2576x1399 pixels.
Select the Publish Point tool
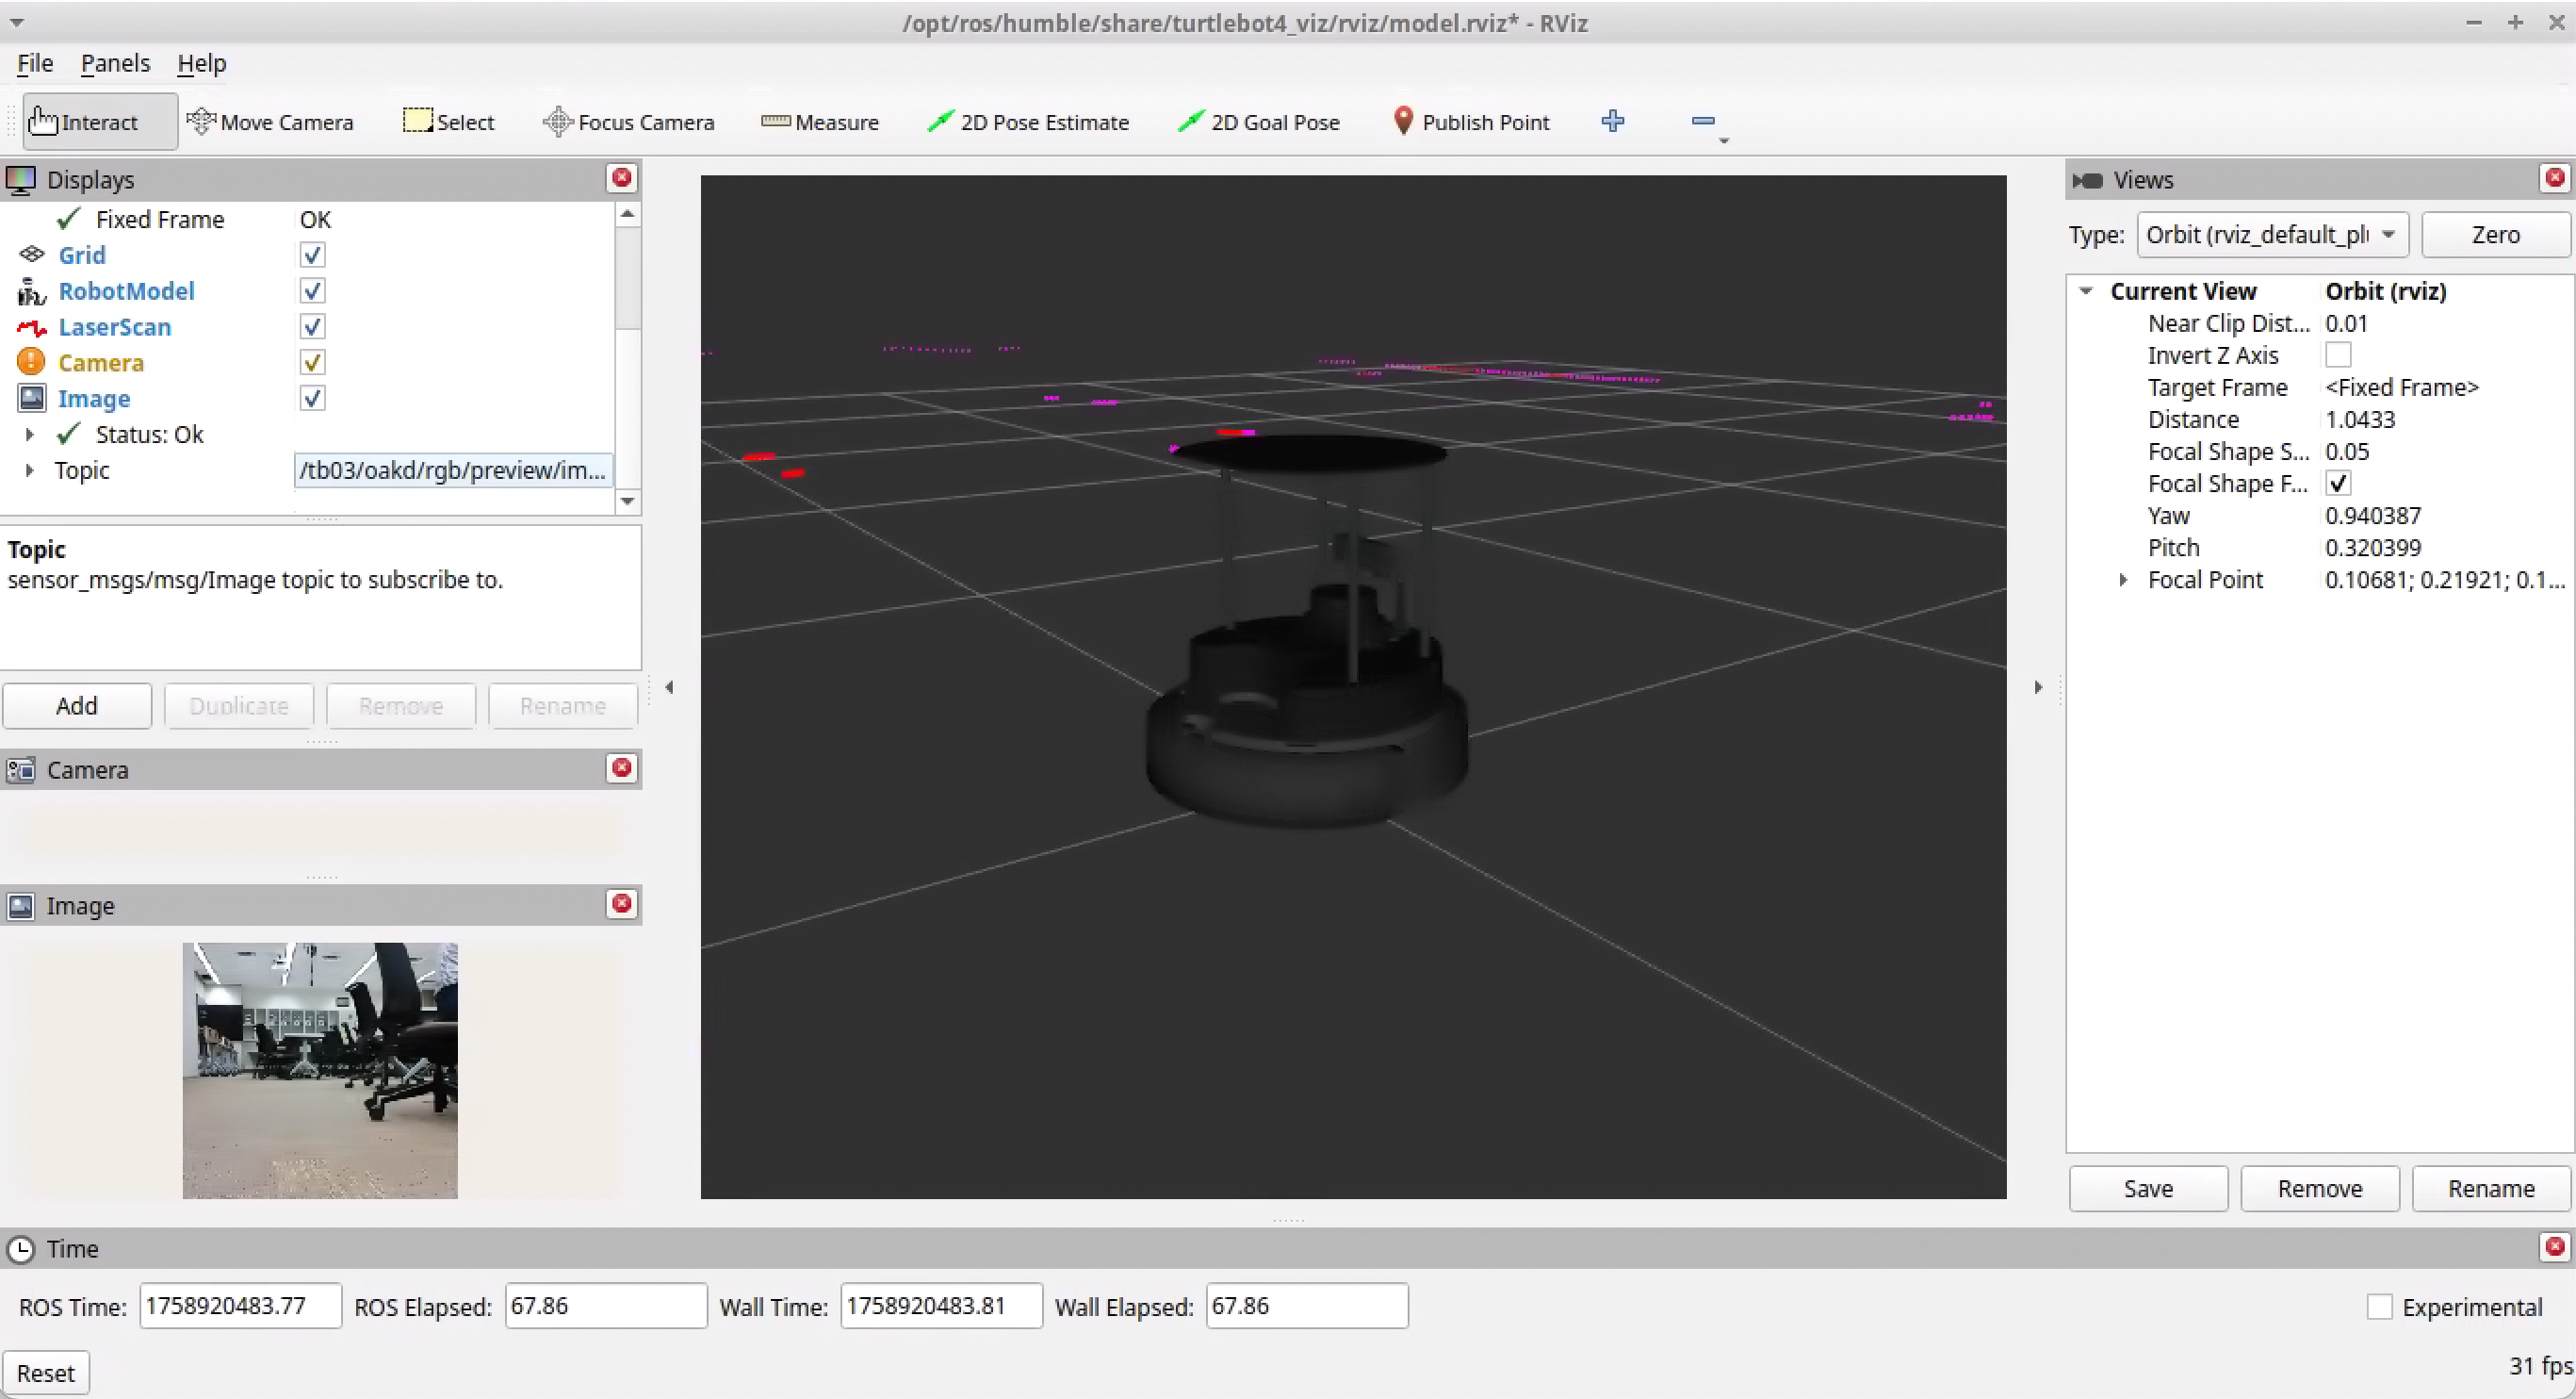[1470, 123]
